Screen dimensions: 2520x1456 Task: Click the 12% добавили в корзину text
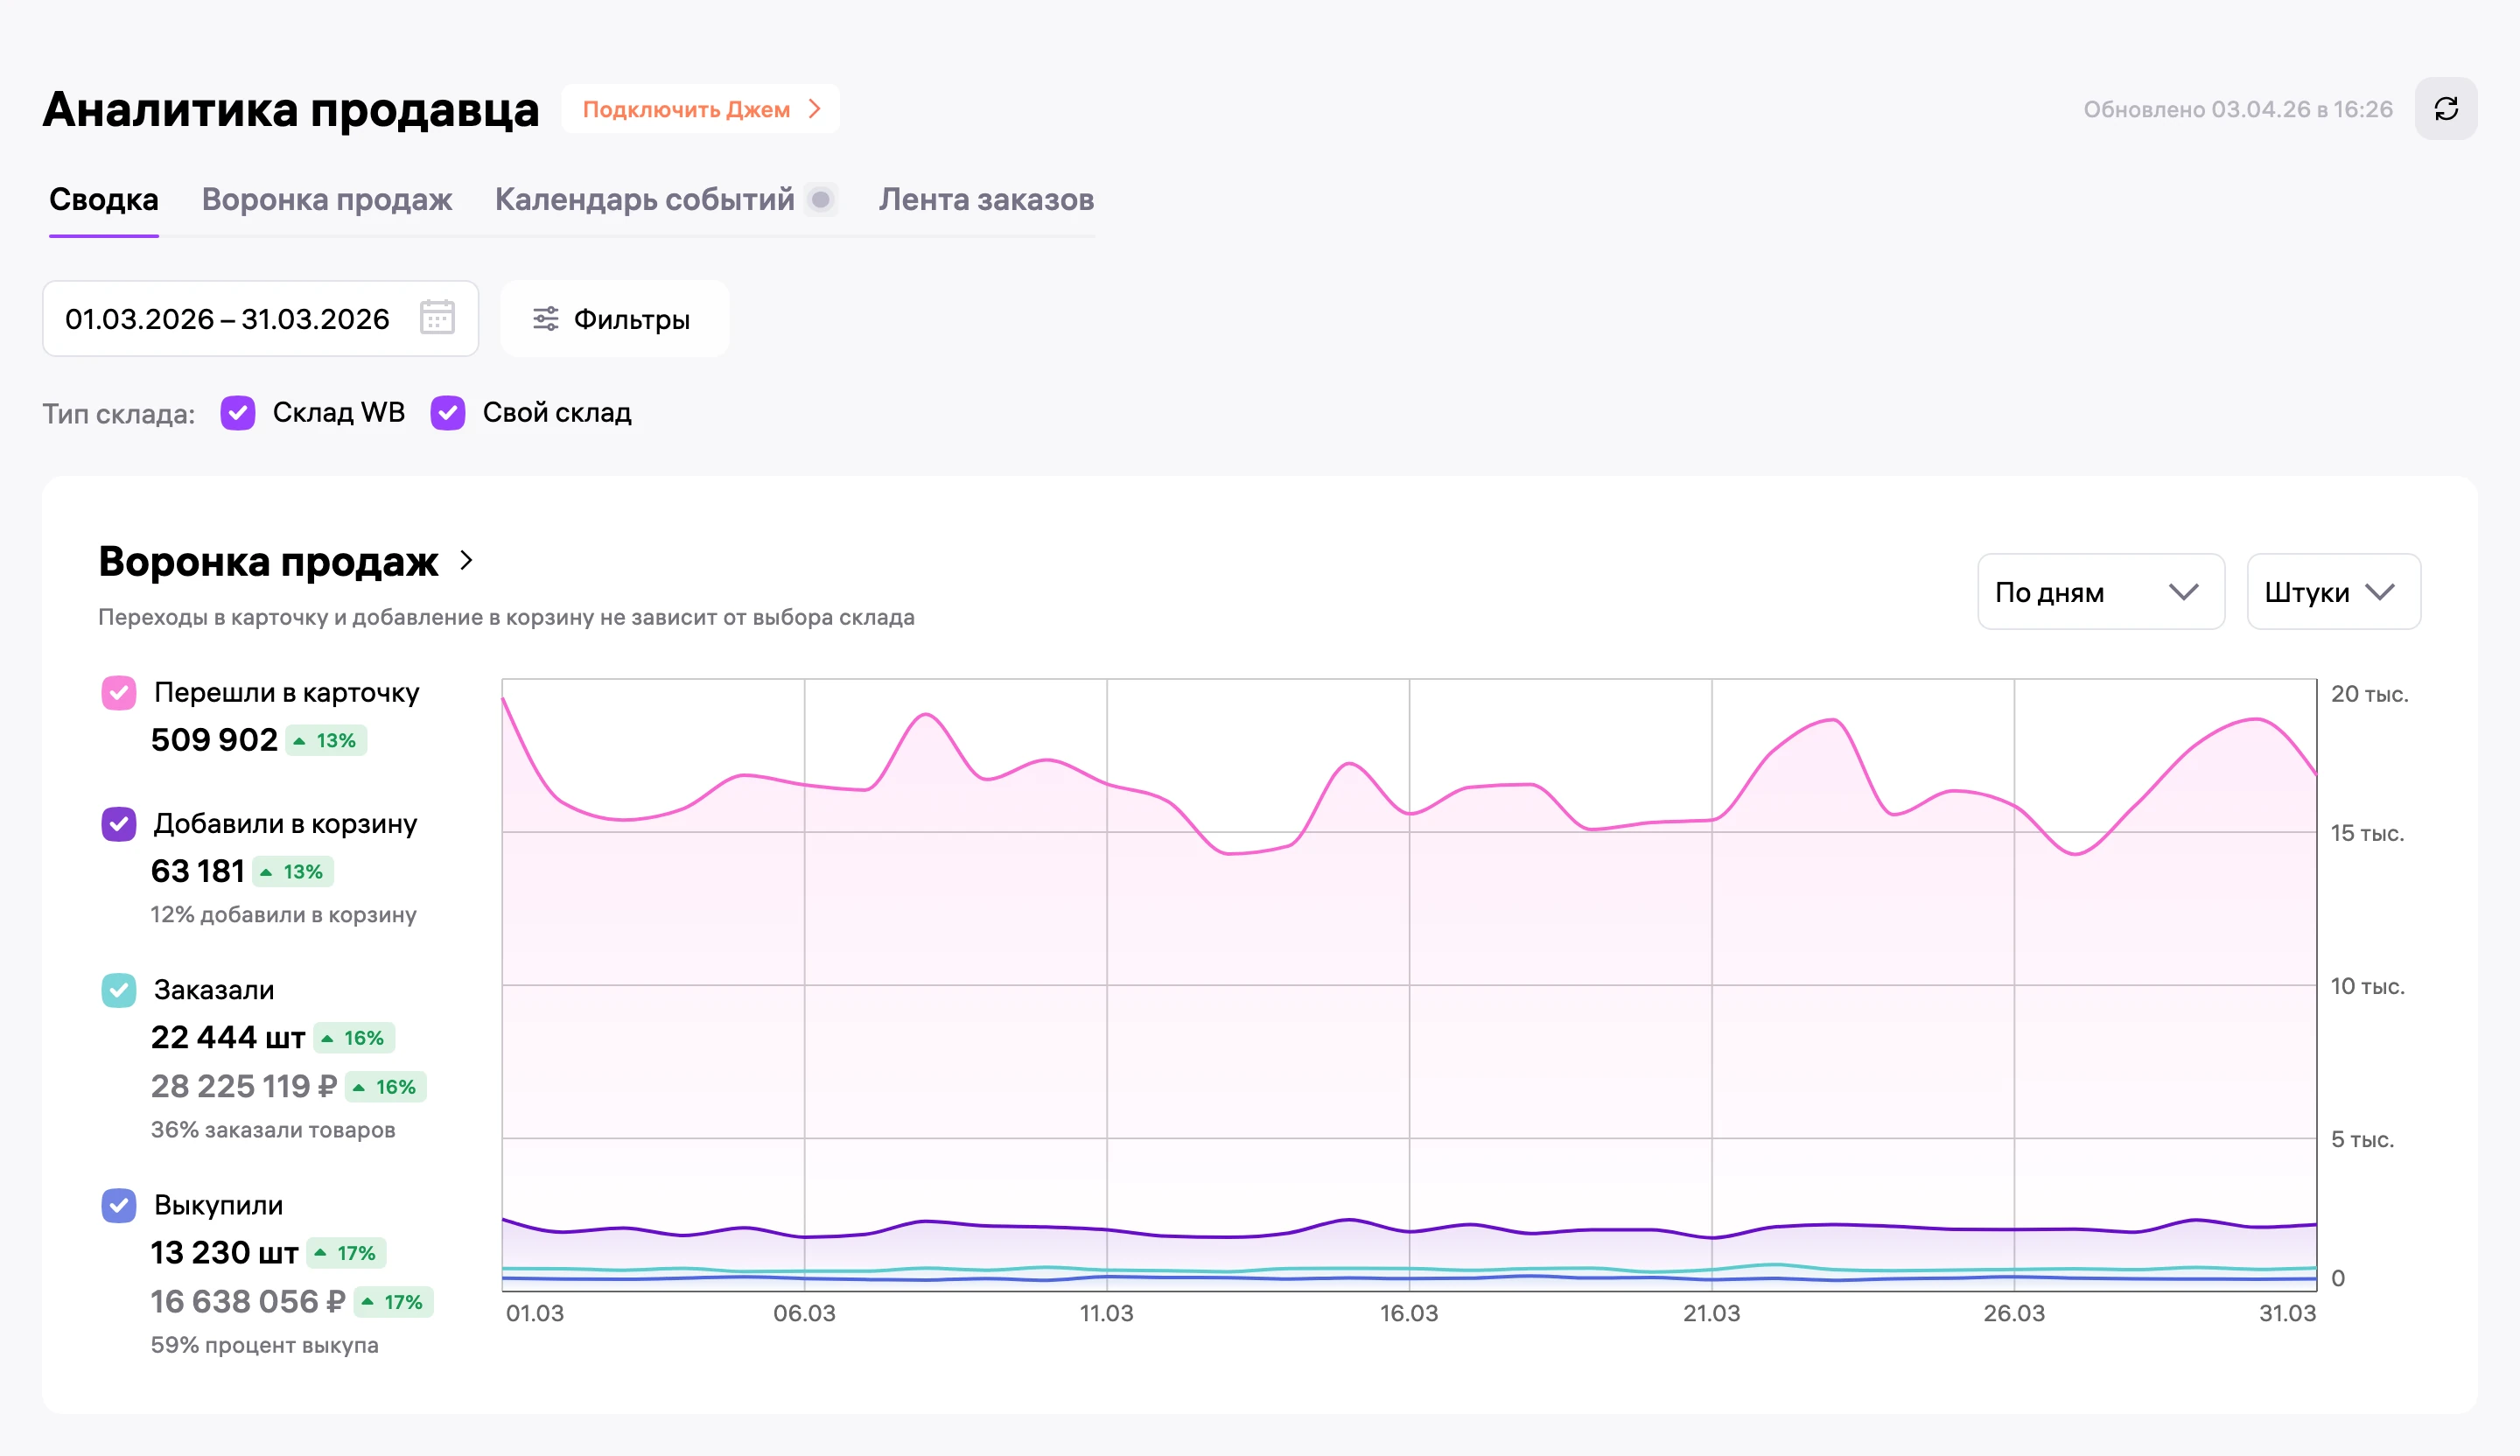coord(284,914)
